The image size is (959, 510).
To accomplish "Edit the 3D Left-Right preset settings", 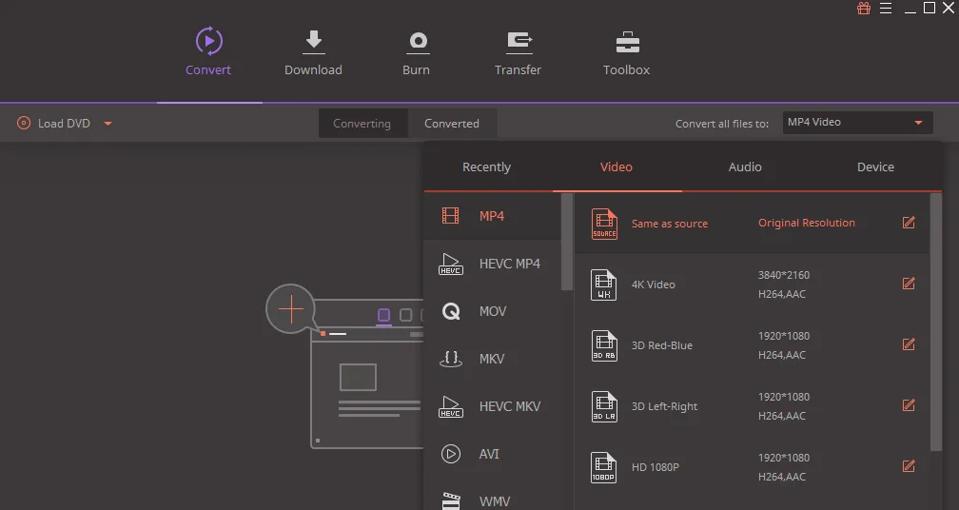I will (x=909, y=404).
